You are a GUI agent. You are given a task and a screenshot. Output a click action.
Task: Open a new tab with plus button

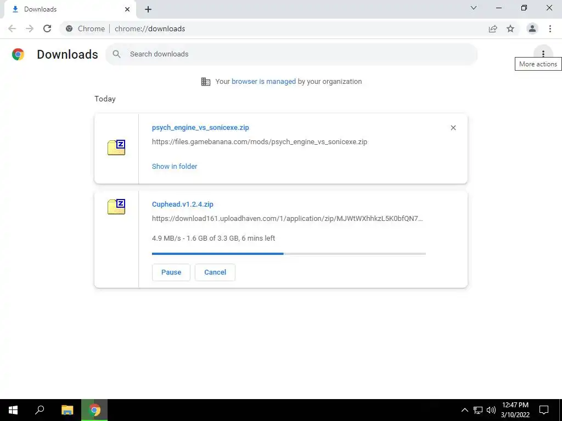(148, 9)
